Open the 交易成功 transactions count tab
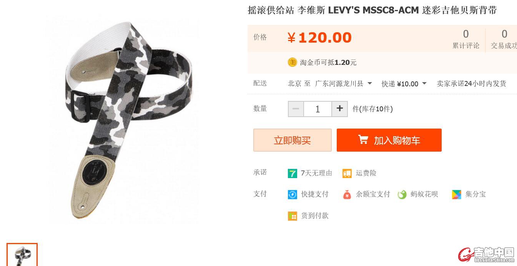This screenshot has height=266, width=517. [x=504, y=40]
